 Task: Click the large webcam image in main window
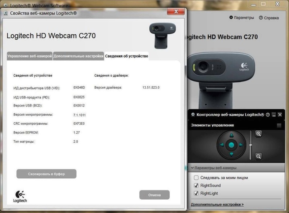coord(221,80)
